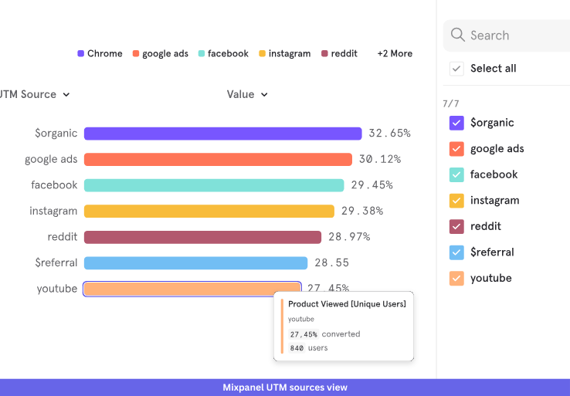This screenshot has width=570, height=396.
Task: Click the reddit legend color dot
Action: [324, 54]
